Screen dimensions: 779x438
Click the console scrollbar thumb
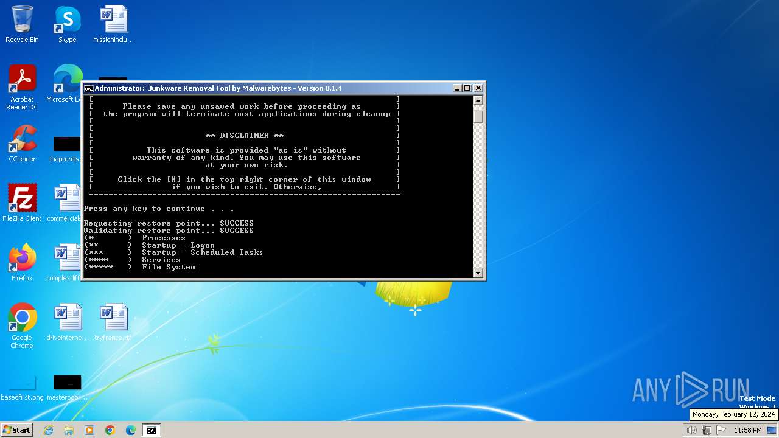(x=478, y=116)
